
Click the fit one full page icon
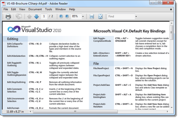coord(100,16)
